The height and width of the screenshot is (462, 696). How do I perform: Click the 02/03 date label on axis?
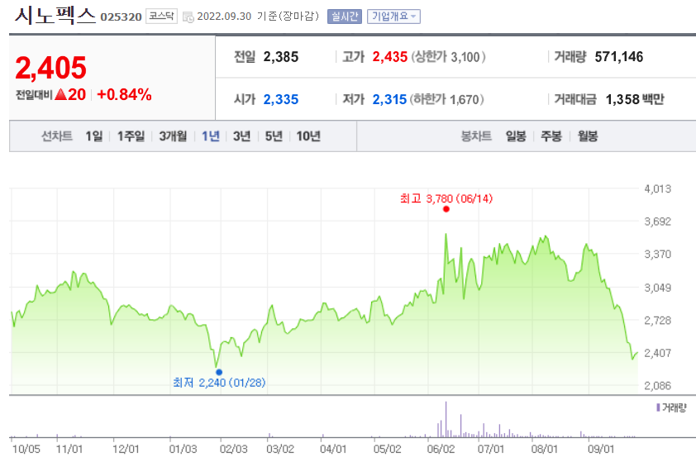(x=233, y=449)
